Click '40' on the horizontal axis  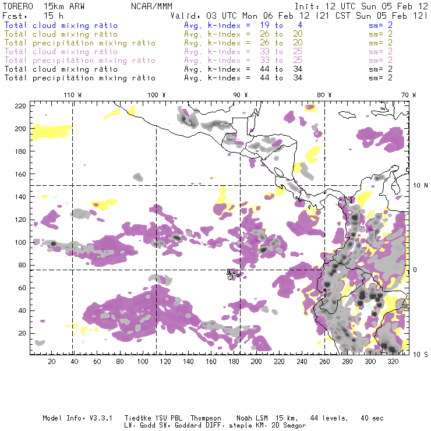click(x=75, y=362)
